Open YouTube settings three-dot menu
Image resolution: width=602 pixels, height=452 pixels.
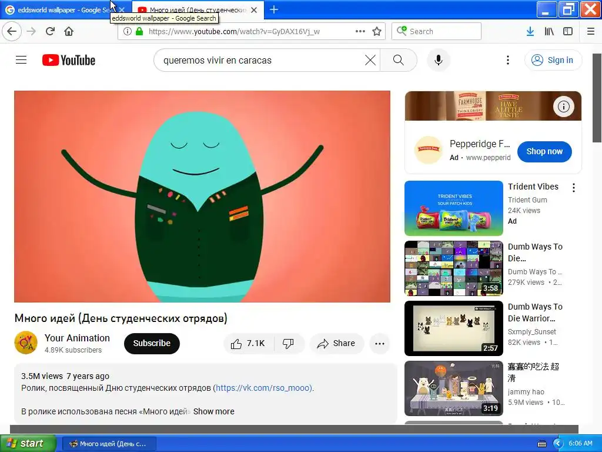(507, 60)
